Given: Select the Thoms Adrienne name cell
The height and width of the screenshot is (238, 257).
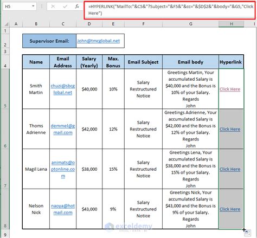Looking at the screenshot, I should [36, 129].
